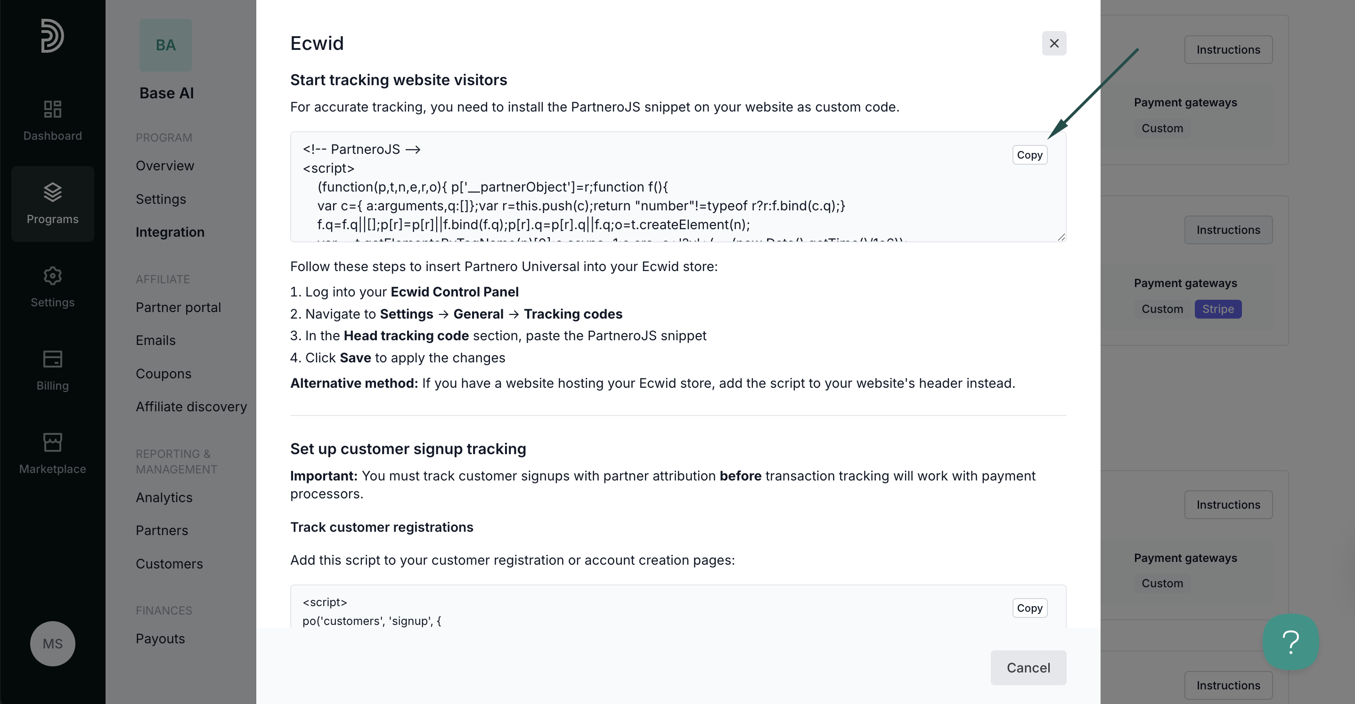The image size is (1355, 704).
Task: Cancel the Ecwid instructions dialog
Action: click(1028, 668)
